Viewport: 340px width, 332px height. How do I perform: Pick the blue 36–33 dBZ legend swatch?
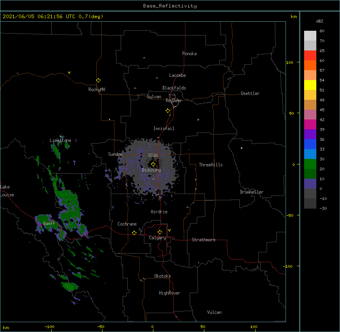[x=310, y=144]
